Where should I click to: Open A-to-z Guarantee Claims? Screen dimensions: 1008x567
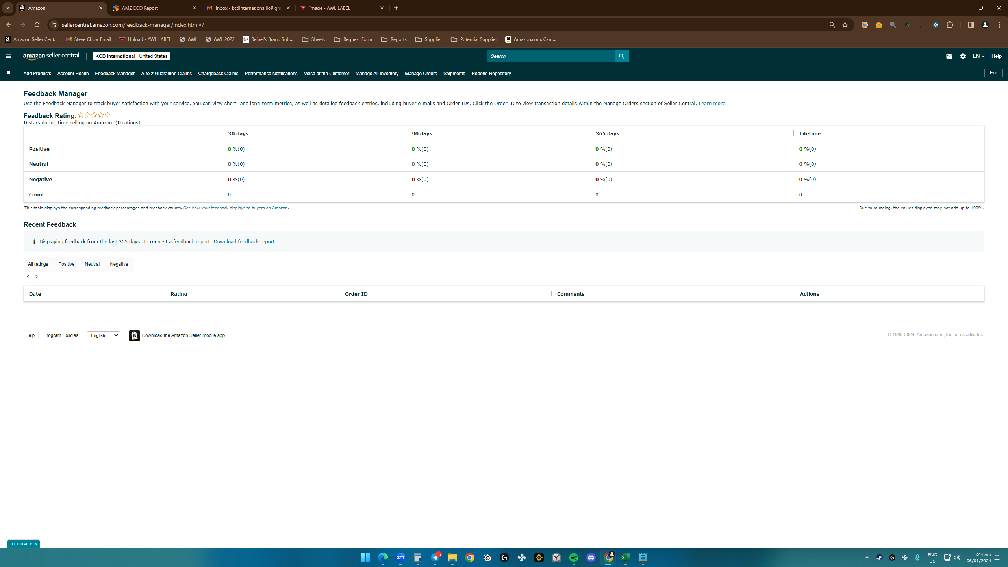[x=166, y=74]
